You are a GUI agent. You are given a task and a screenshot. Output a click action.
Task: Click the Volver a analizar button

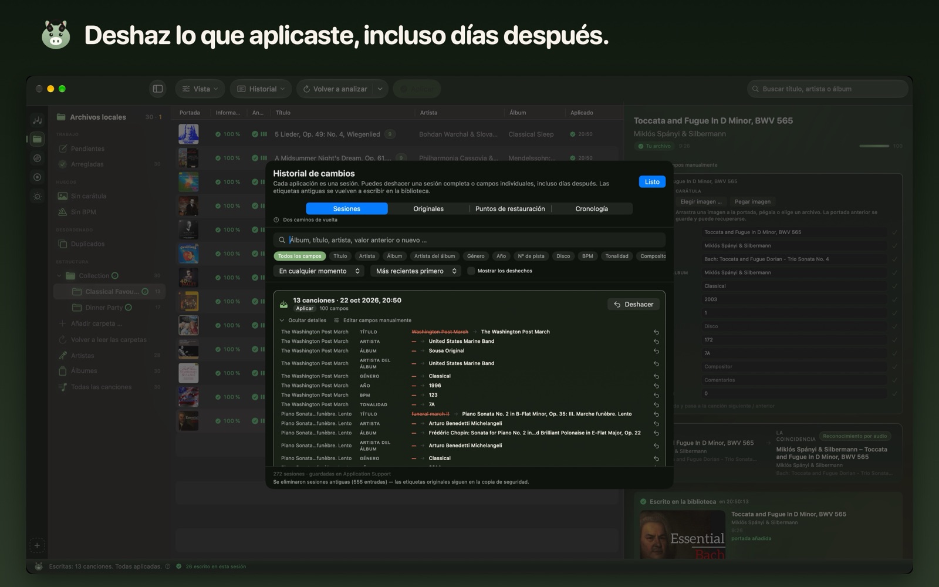[335, 89]
